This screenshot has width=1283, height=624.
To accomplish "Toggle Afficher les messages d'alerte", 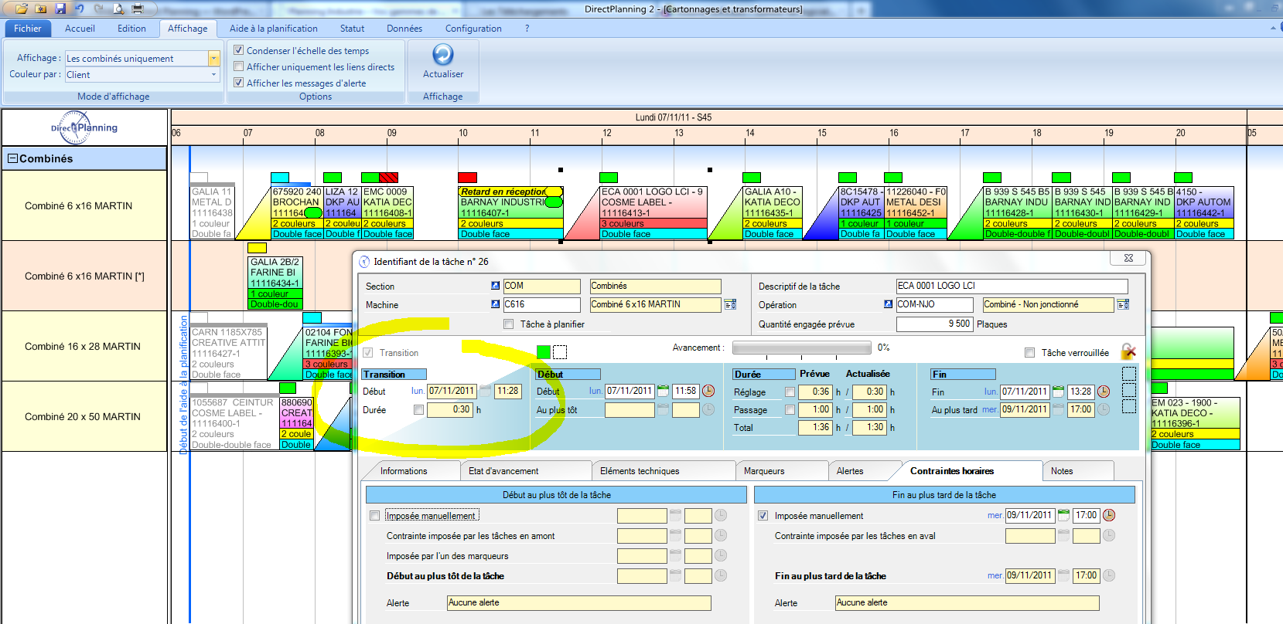I will (x=239, y=83).
